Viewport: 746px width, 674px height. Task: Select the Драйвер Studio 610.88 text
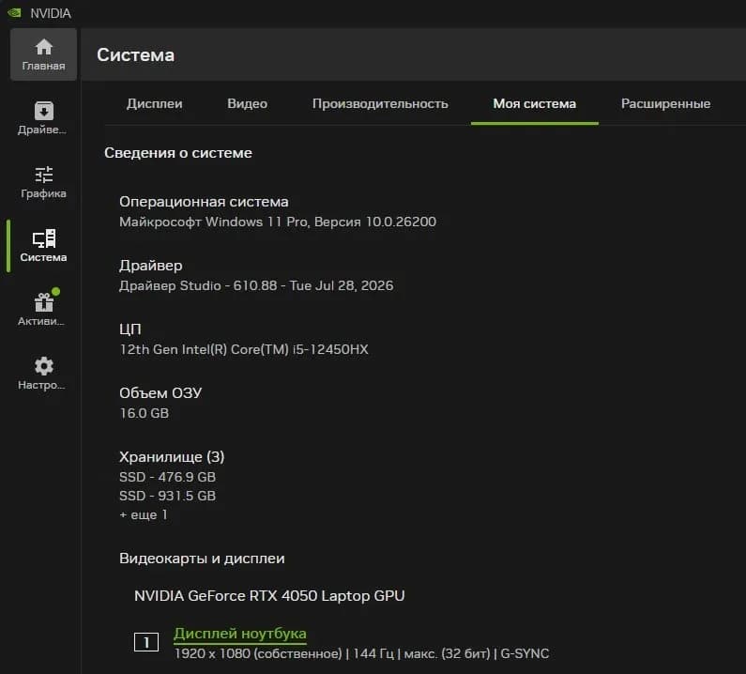click(x=256, y=285)
